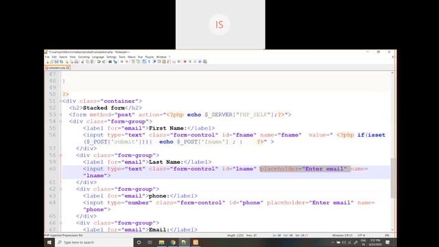Click the Zoom Out toolbar icon
Image resolution: width=439 pixels, height=247 pixels.
click(126, 62)
